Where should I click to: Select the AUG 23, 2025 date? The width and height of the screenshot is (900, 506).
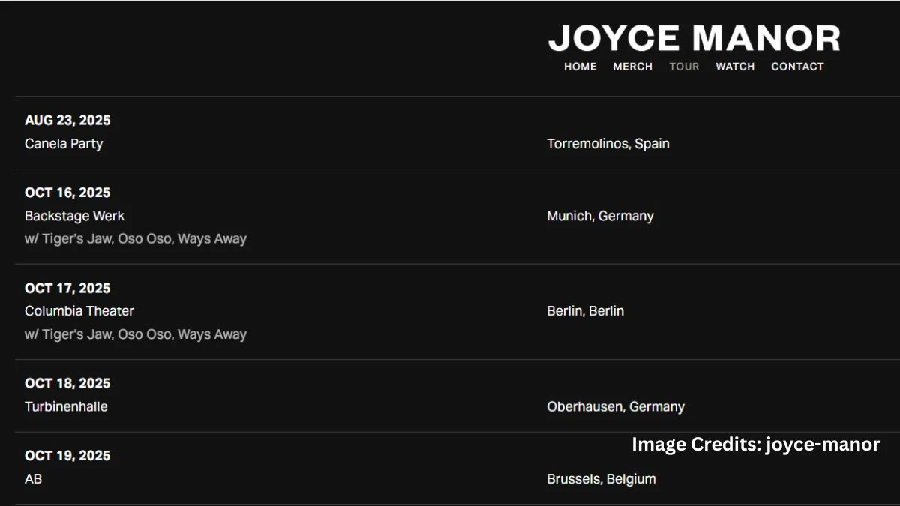click(x=67, y=121)
